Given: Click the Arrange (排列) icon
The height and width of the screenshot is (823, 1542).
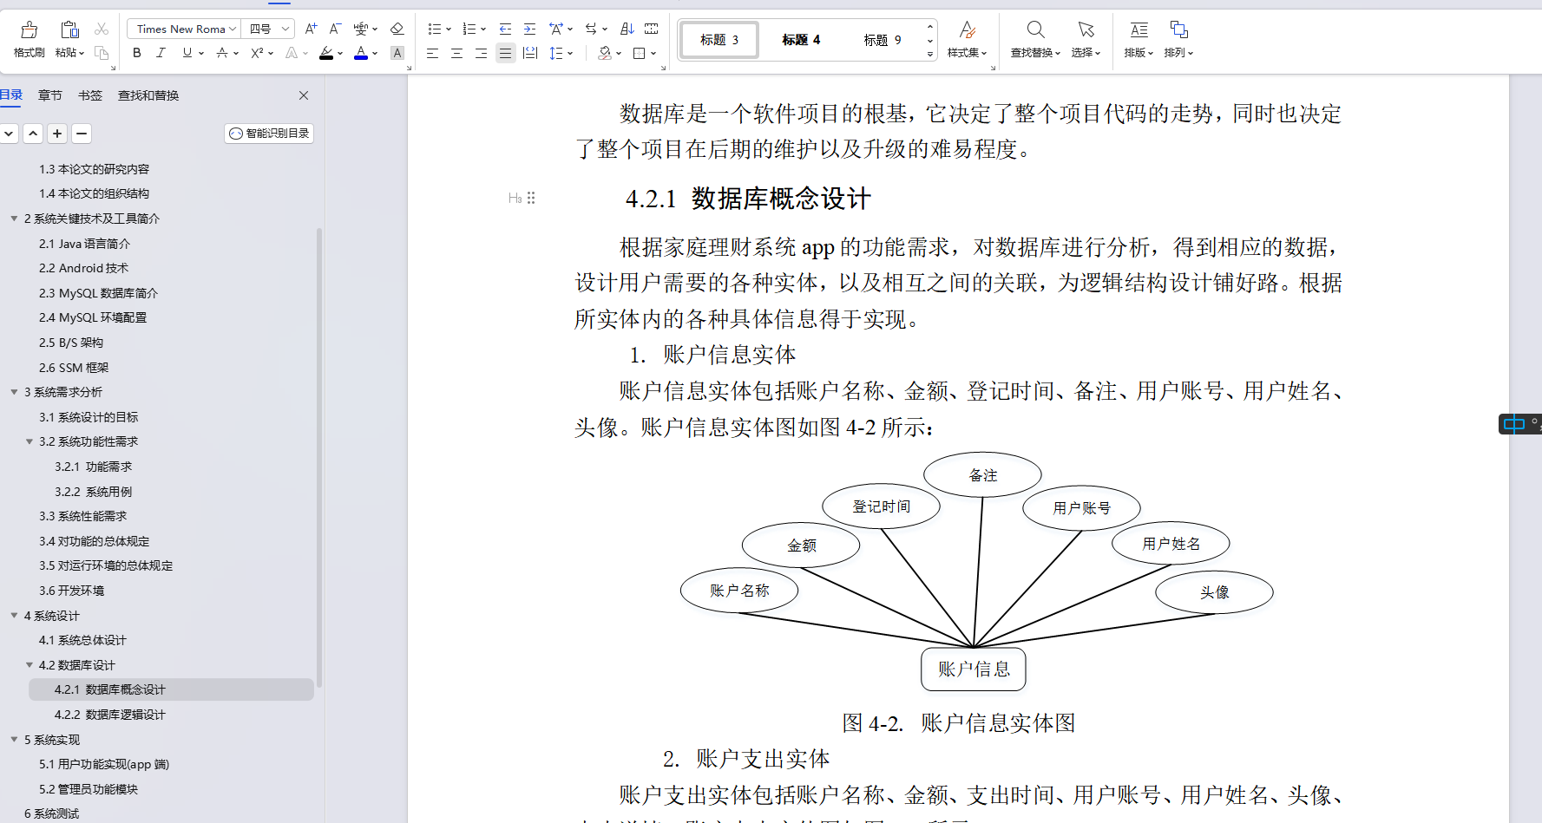Looking at the screenshot, I should tap(1178, 30).
